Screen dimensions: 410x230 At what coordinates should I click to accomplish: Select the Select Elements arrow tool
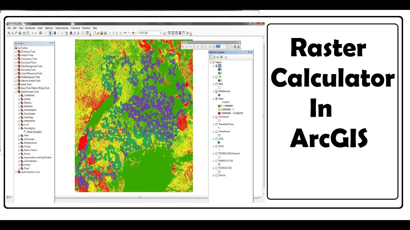coord(50,33)
